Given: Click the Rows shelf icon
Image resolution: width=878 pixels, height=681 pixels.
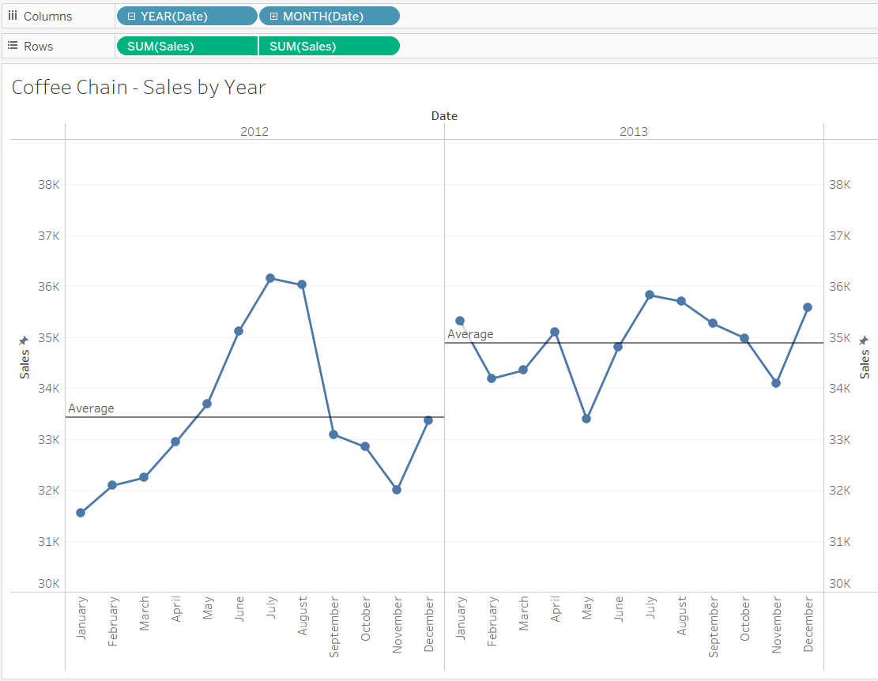Looking at the screenshot, I should 13,46.
